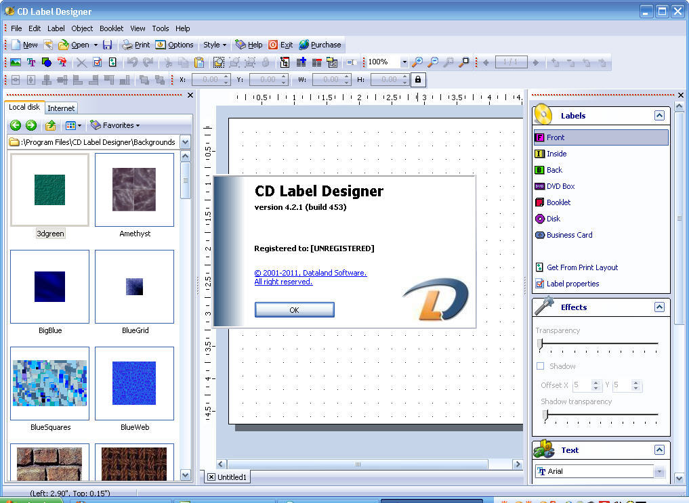Insert a picture using the image toolbar icon
689x503 pixels.
tap(15, 62)
